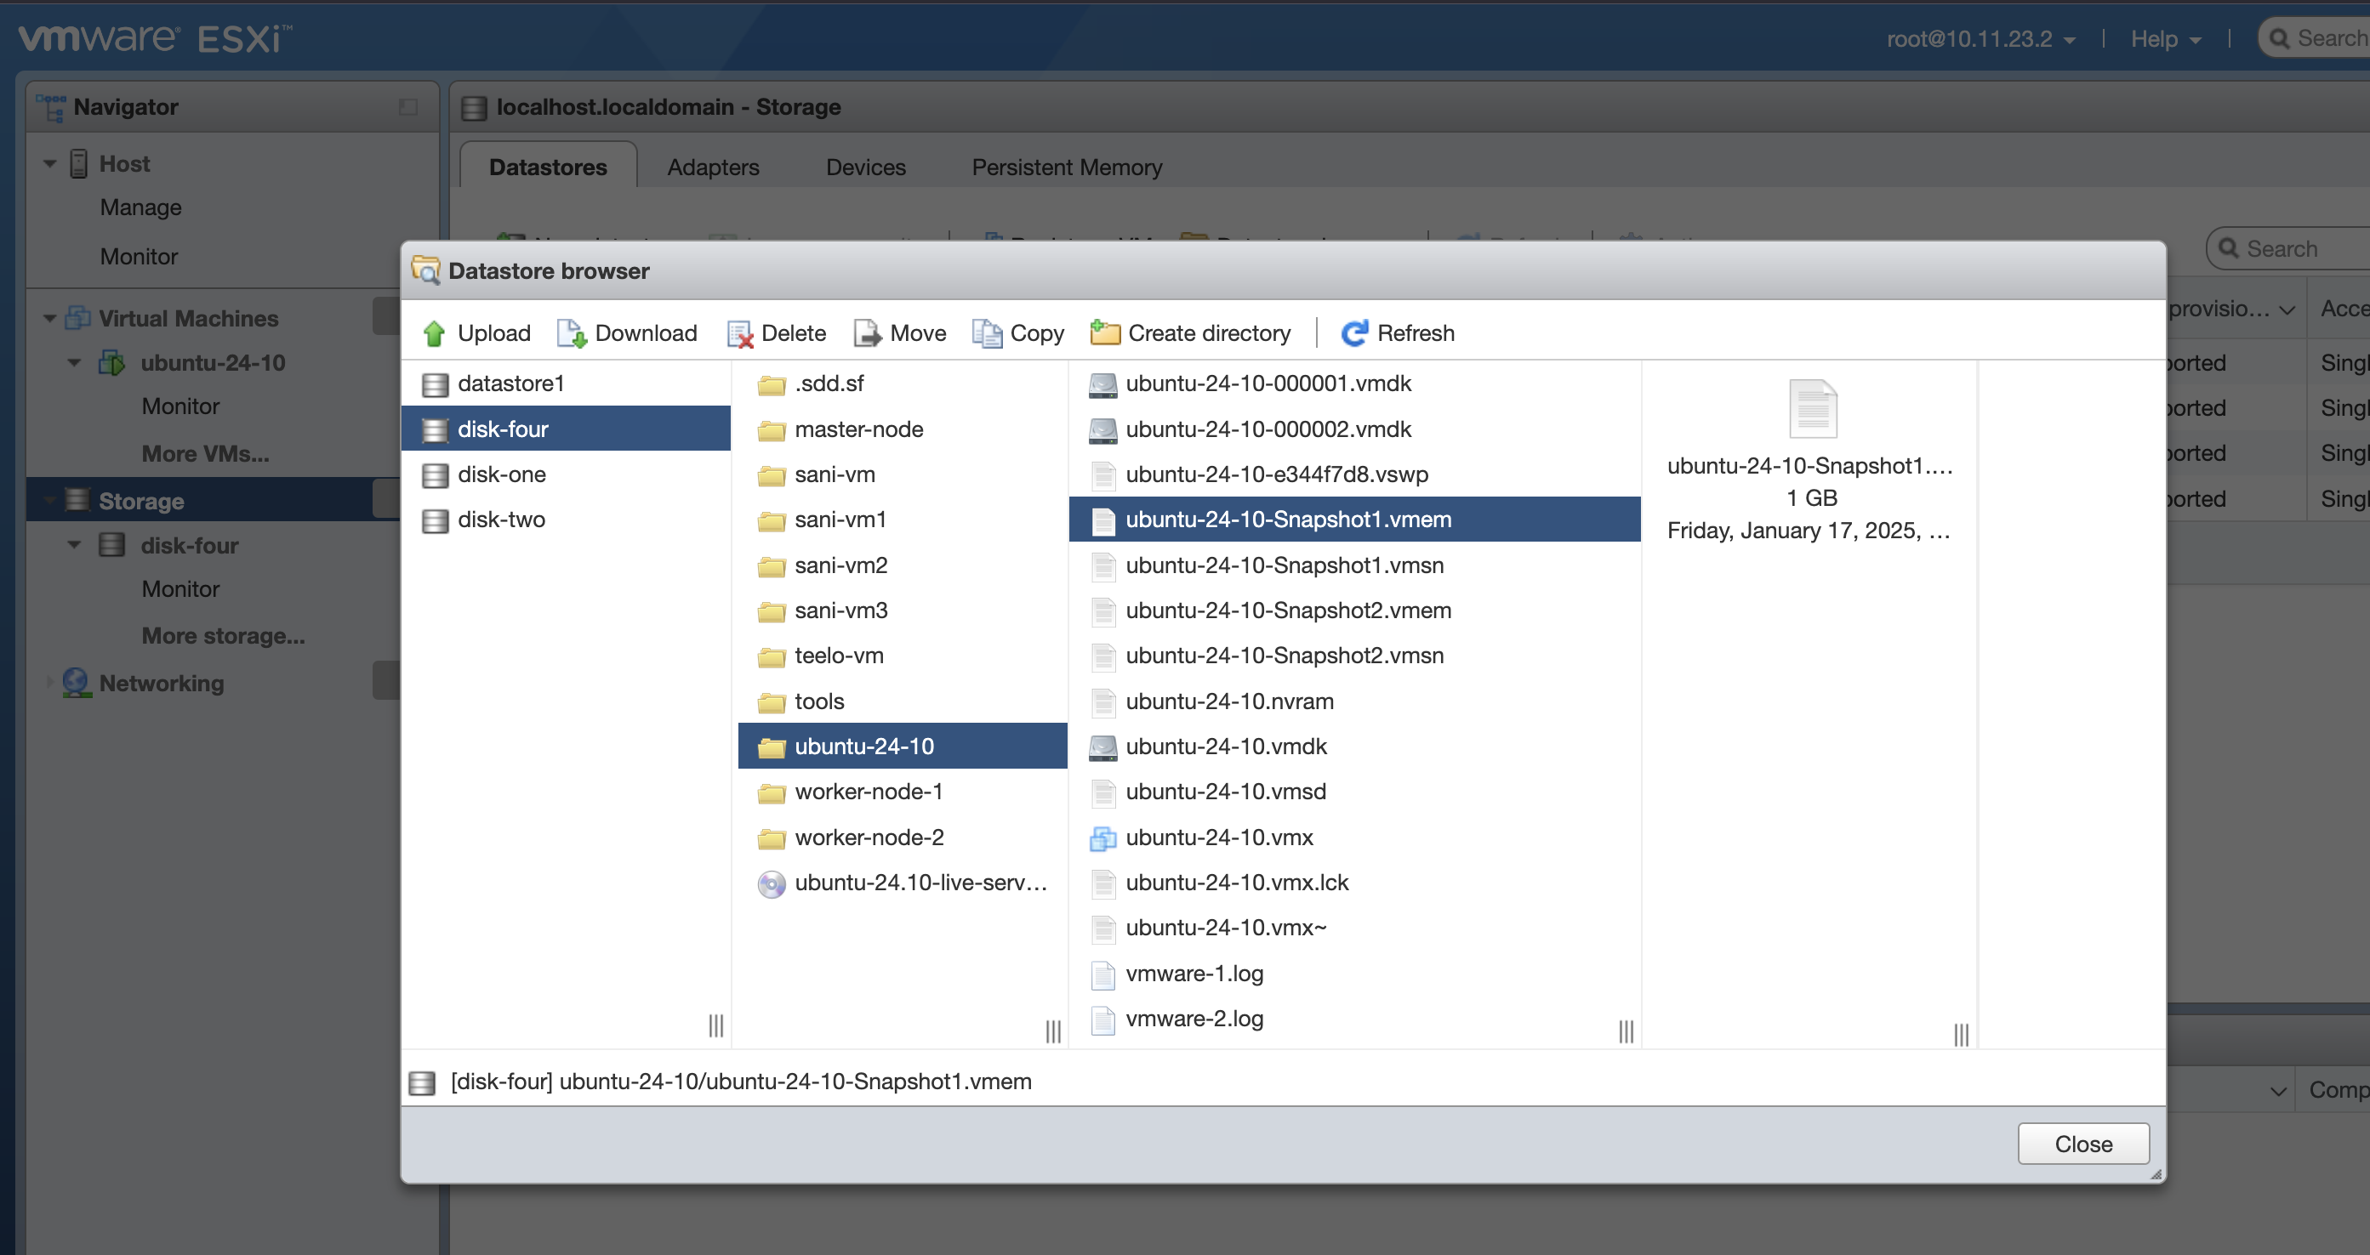Select the disk-two datastore icon

click(x=434, y=520)
